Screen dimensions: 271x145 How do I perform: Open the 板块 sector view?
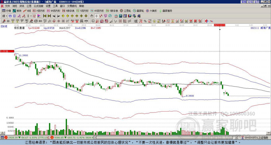click(x=17, y=11)
